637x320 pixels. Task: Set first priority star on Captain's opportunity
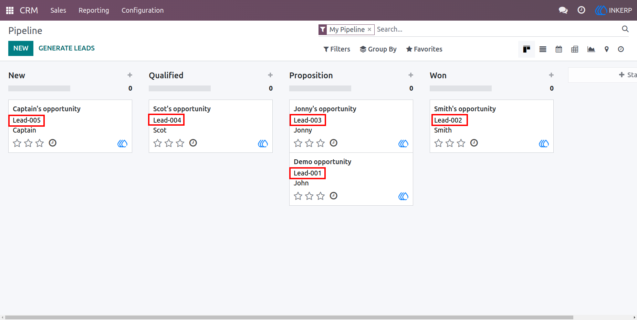click(17, 143)
